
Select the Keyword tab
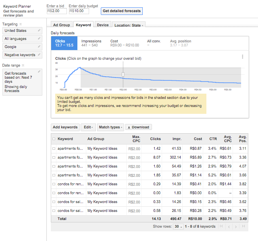coord(83,24)
